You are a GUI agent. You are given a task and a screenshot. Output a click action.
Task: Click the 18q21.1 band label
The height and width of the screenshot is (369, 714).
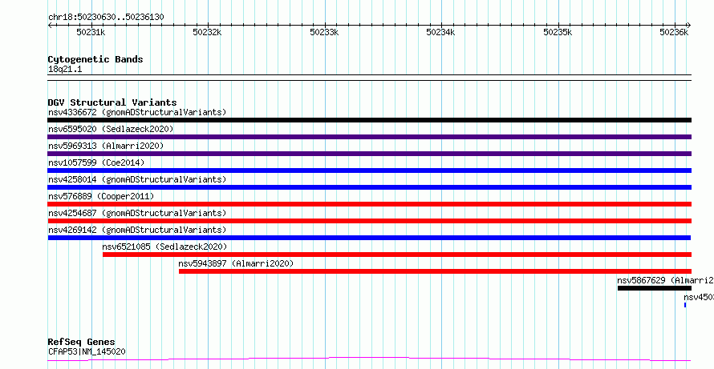pyautogui.click(x=65, y=70)
